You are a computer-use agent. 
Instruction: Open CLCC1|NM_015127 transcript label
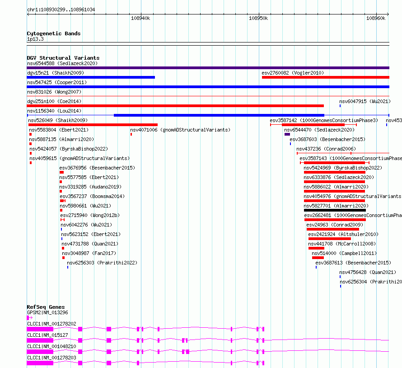click(x=47, y=335)
